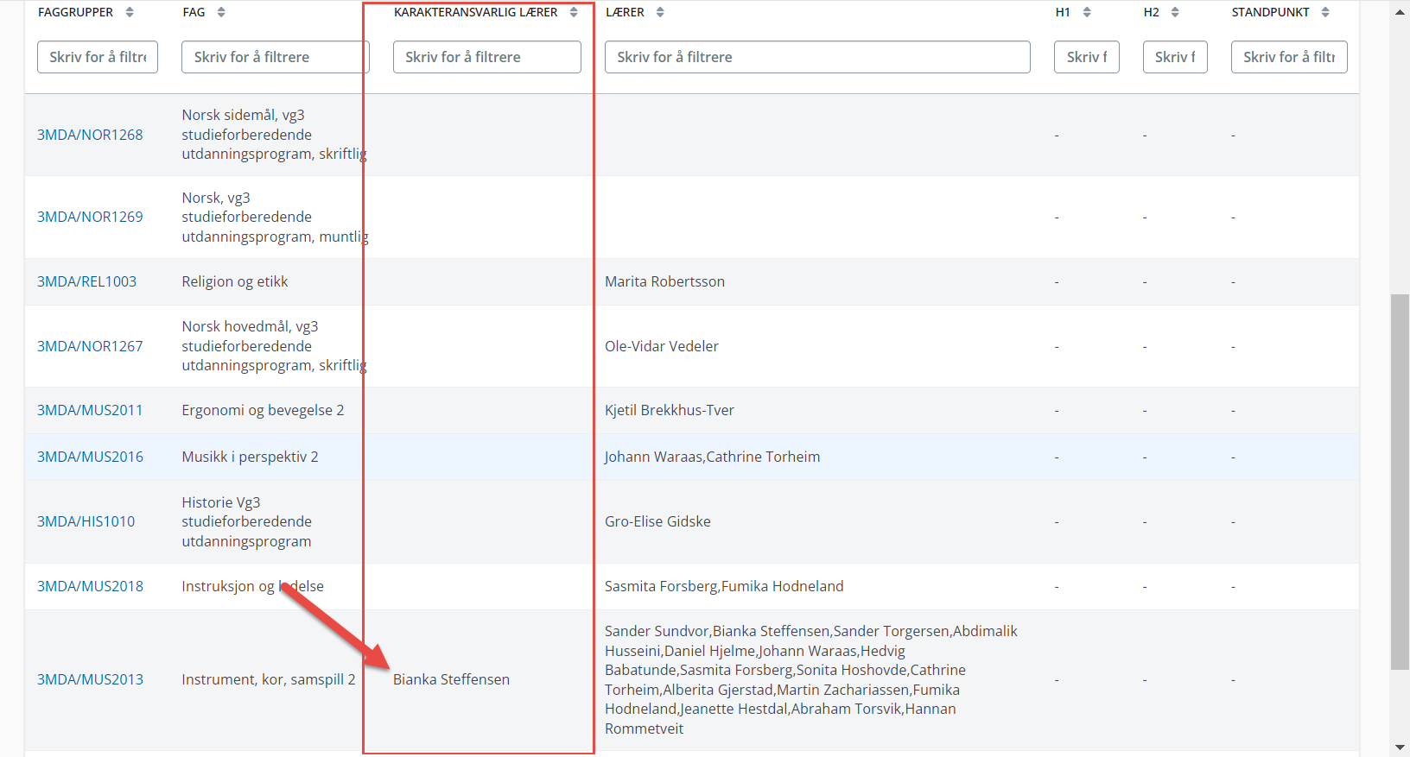Select the Kjetil Brekkhus-Tver teacher cell

click(x=670, y=410)
